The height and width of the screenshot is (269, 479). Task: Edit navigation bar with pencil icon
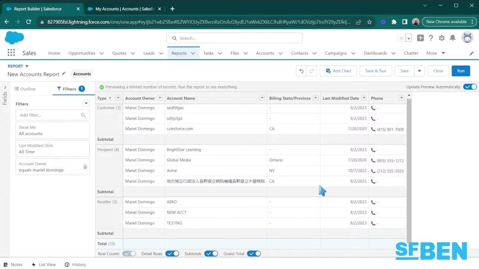[472, 53]
